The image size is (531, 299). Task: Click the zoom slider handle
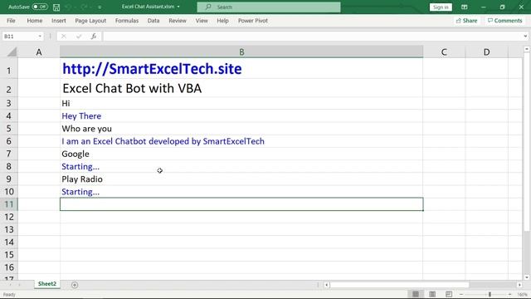(x=490, y=294)
